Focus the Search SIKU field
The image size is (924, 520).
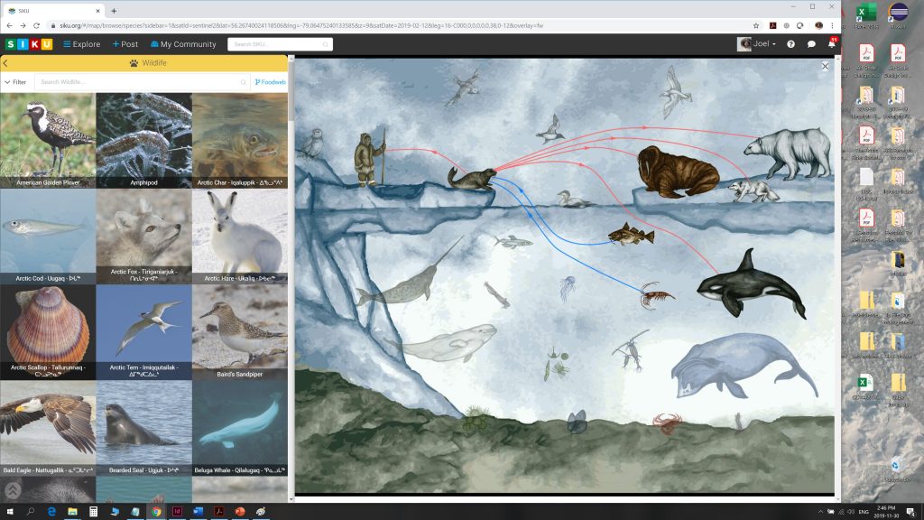click(x=280, y=44)
